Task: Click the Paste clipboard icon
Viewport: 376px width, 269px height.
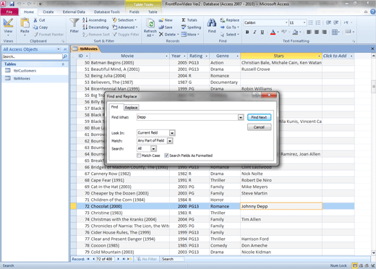Action: coord(25,23)
